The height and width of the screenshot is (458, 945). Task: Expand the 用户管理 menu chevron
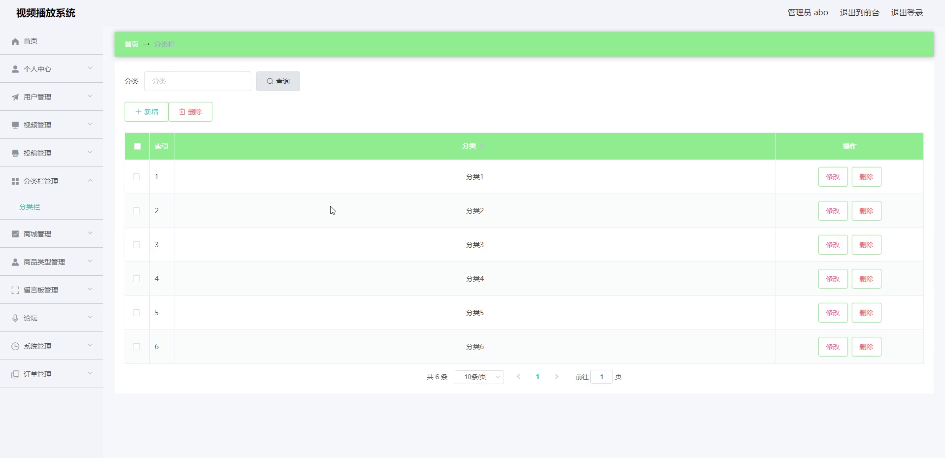point(90,96)
